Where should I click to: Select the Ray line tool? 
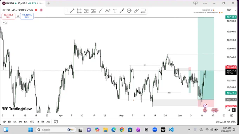click(101, 11)
